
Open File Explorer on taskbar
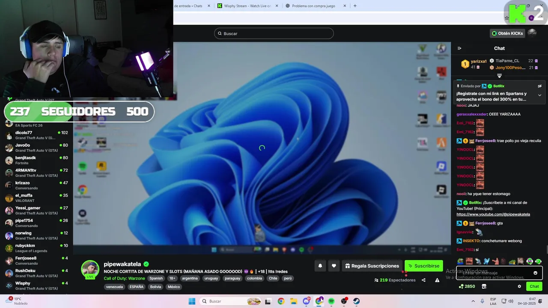pos(294,301)
